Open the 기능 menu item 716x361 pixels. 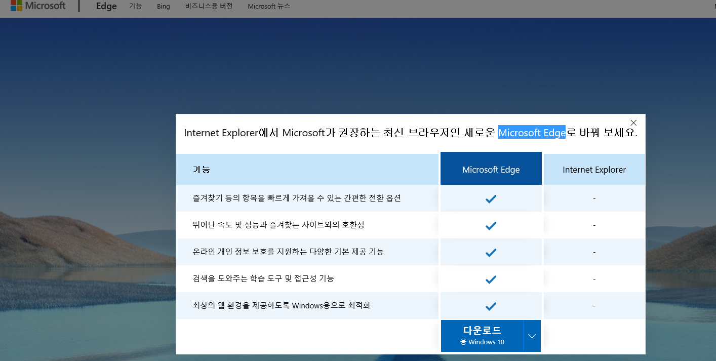[135, 7]
